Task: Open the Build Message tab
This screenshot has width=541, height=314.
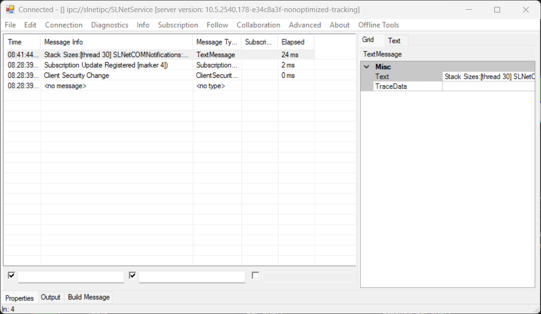Action: [89, 297]
